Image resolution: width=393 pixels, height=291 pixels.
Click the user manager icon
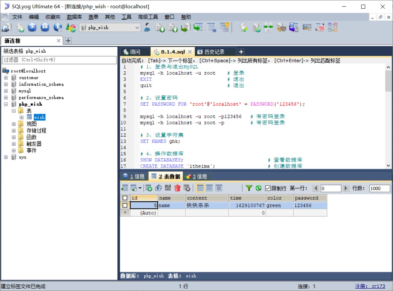147,27
